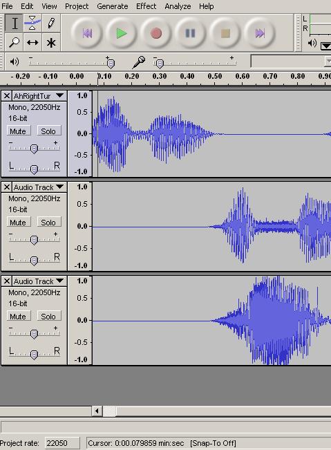This screenshot has width=331, height=450.
Task: Open the second Audio Track dropdown menu
Action: (x=59, y=187)
